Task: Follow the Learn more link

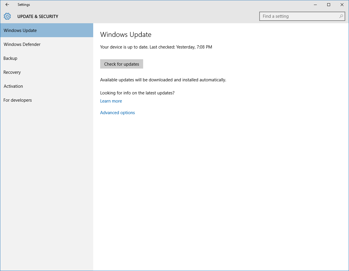Action: point(111,101)
